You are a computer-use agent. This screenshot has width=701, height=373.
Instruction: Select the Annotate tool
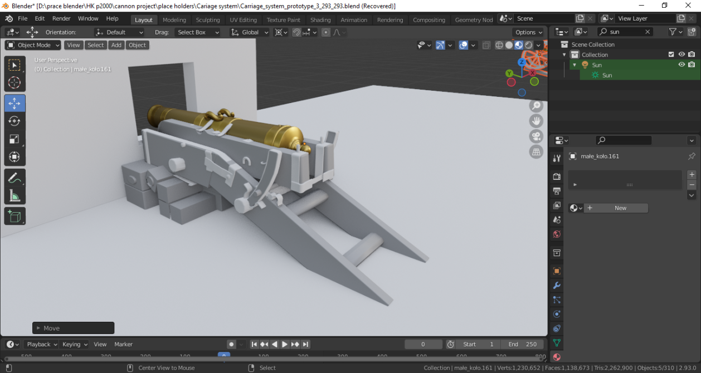(x=14, y=178)
